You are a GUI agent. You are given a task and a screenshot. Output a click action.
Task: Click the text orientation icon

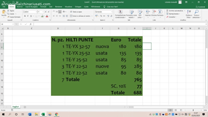pos(64,12)
